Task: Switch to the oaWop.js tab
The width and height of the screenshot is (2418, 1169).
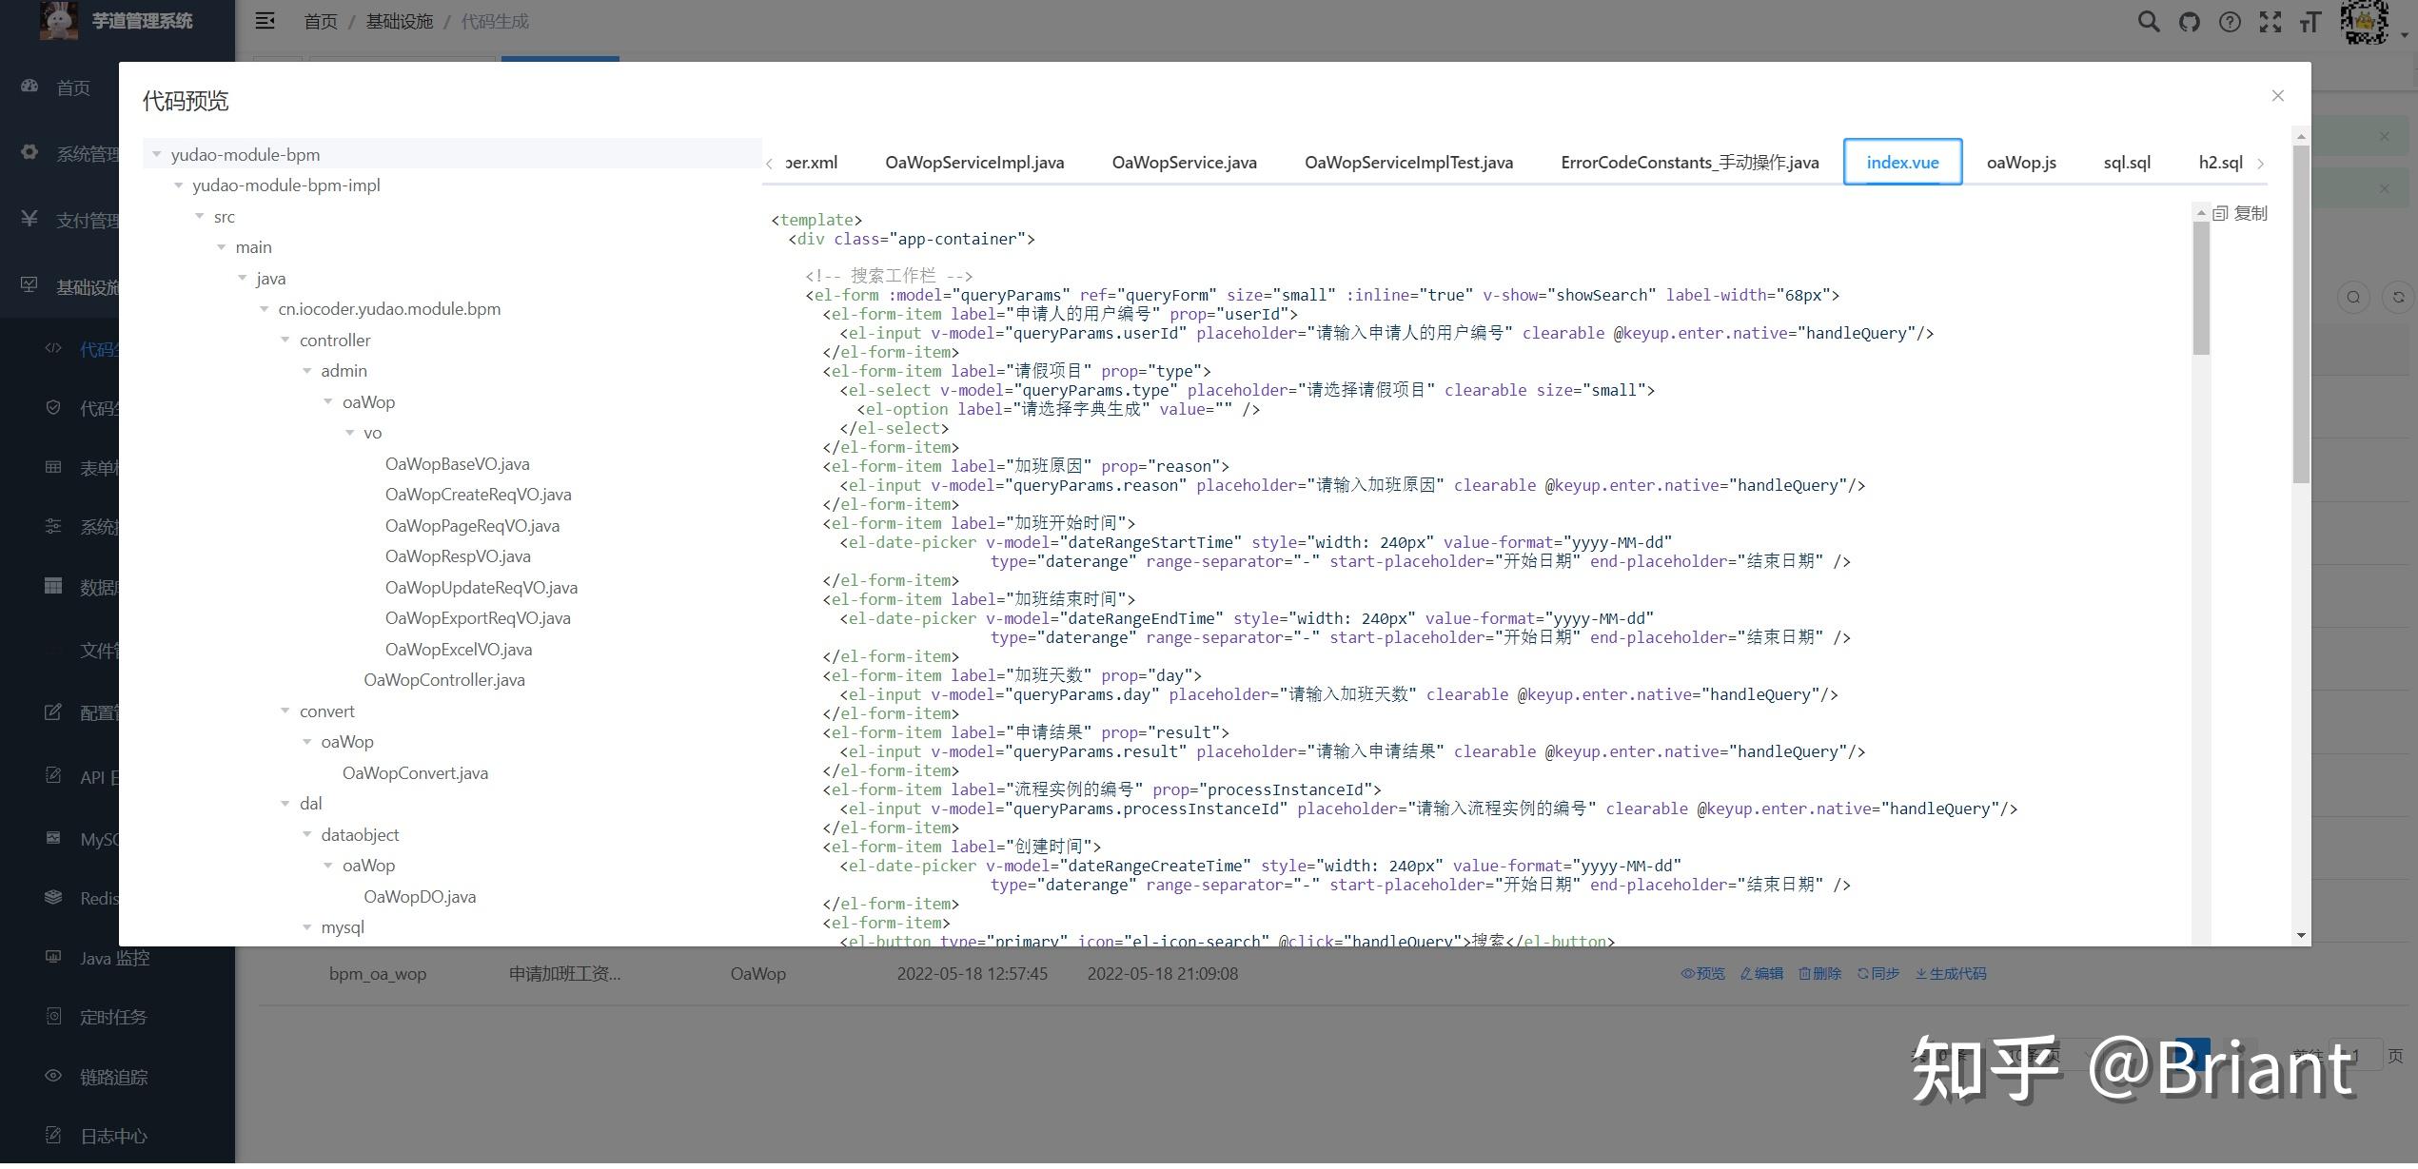Action: tap(2020, 163)
